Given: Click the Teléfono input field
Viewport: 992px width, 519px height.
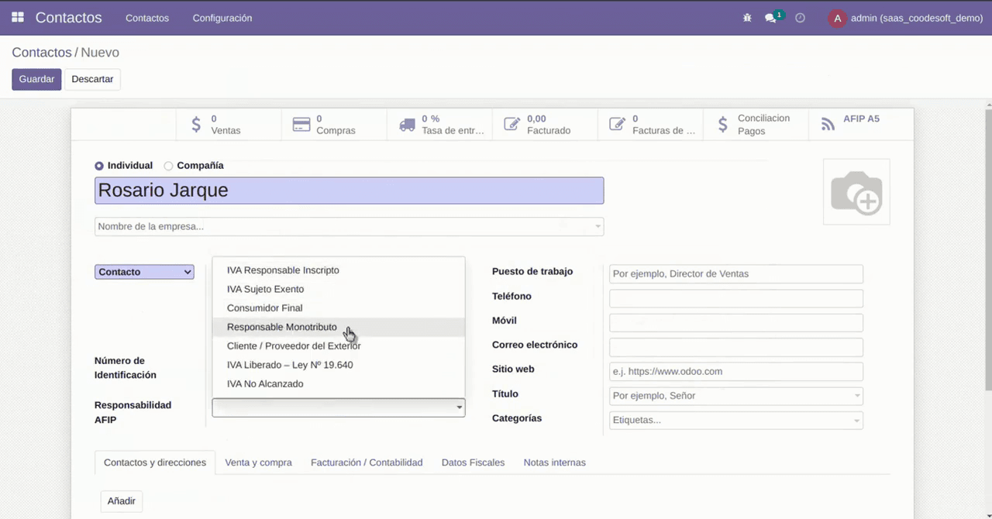Looking at the screenshot, I should pyautogui.click(x=736, y=298).
